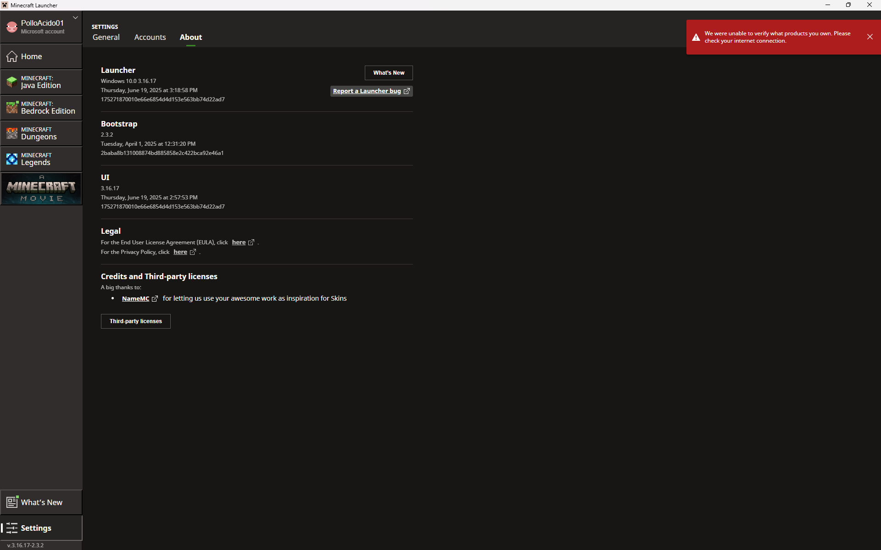The image size is (881, 550).
Task: Open the Privacy Policy here link
Action: click(180, 252)
